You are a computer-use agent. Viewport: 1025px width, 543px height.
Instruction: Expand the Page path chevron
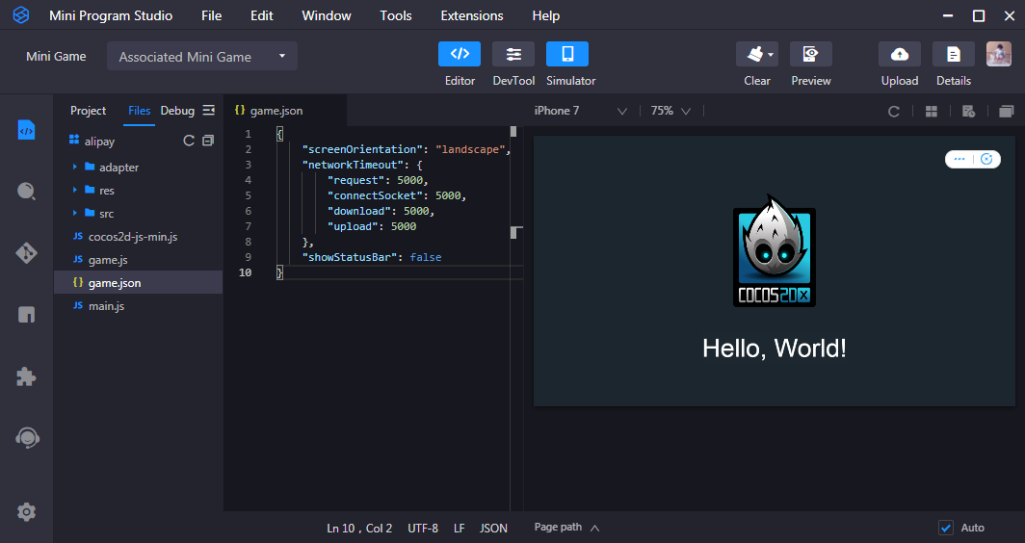(x=594, y=528)
